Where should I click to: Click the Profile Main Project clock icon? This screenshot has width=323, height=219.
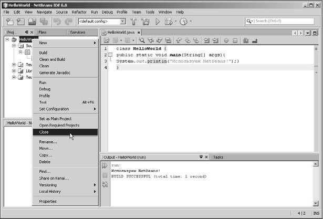pos(183,22)
